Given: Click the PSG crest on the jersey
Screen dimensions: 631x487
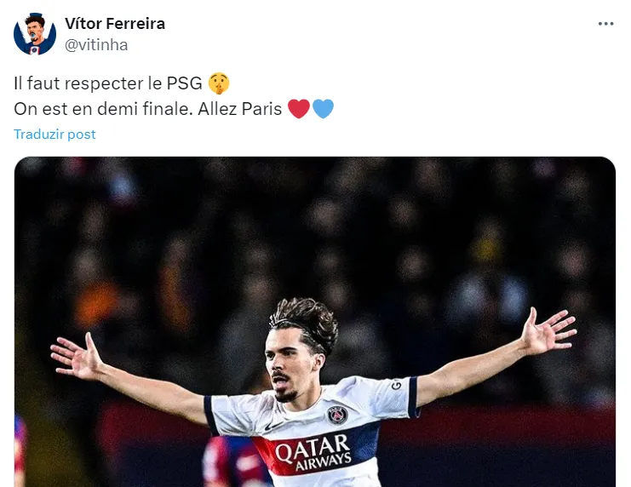Looking at the screenshot, I should [x=337, y=415].
